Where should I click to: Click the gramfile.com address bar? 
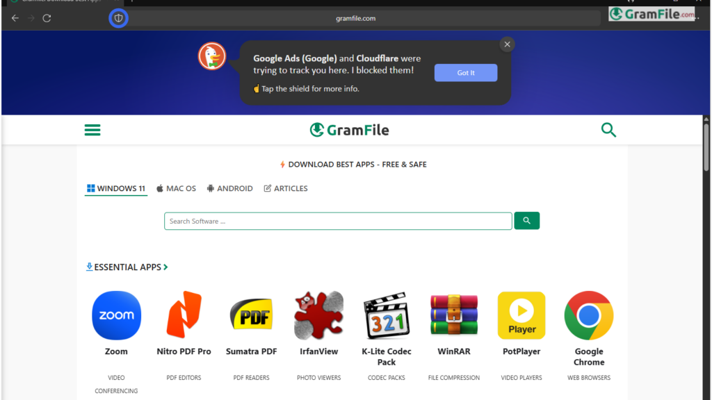point(355,19)
